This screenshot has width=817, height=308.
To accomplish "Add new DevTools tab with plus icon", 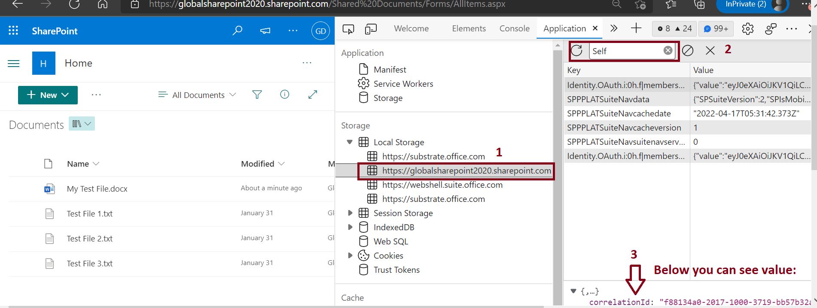I will pos(636,28).
